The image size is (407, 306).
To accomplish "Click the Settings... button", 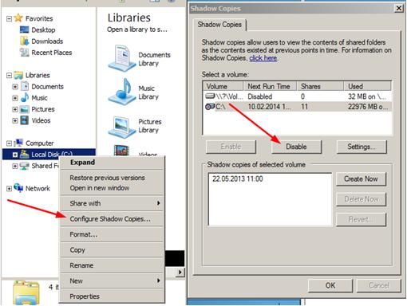I will [x=362, y=147].
